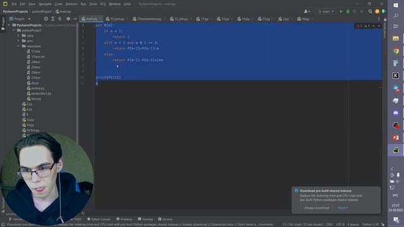Open editor tabs more options kebab icon

(x=379, y=19)
